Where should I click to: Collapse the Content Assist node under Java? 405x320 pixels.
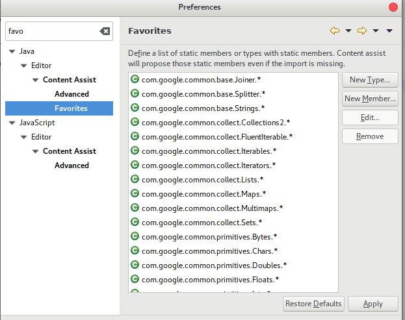click(x=36, y=80)
